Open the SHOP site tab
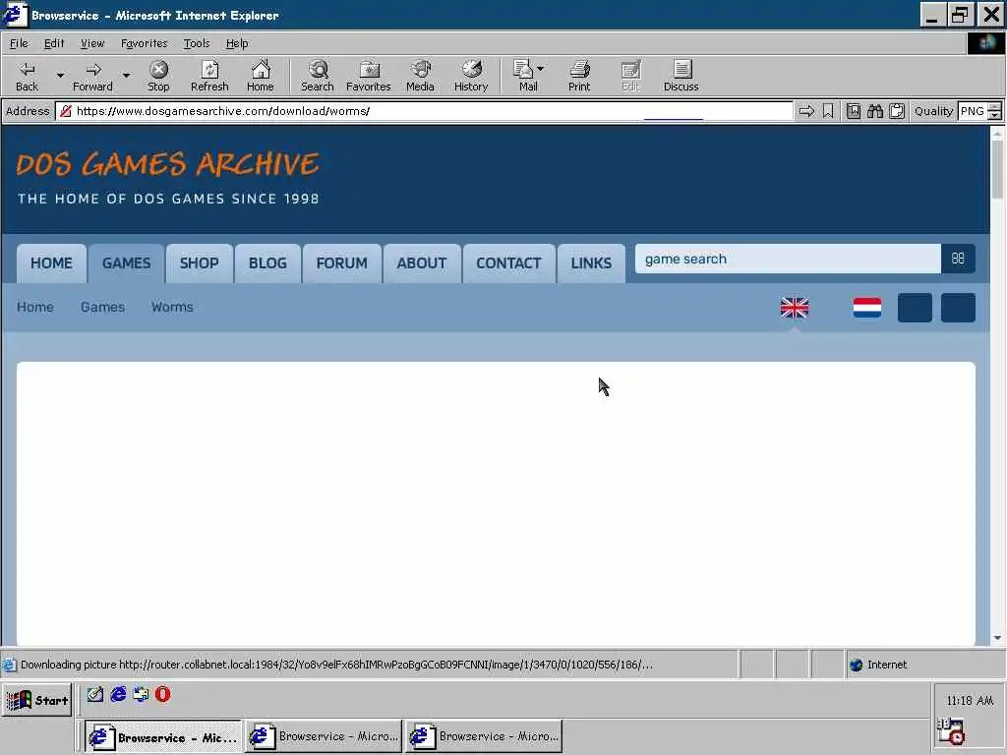Image resolution: width=1007 pixels, height=755 pixels. pyautogui.click(x=199, y=263)
